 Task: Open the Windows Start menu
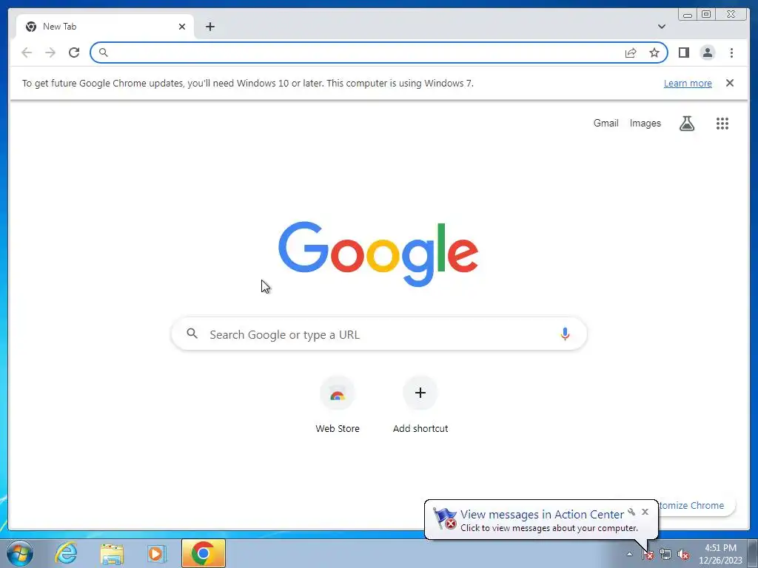tap(19, 553)
